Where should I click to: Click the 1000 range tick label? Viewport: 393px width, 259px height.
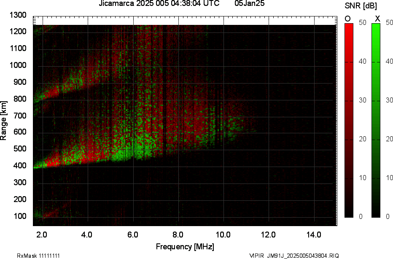[x=18, y=65]
